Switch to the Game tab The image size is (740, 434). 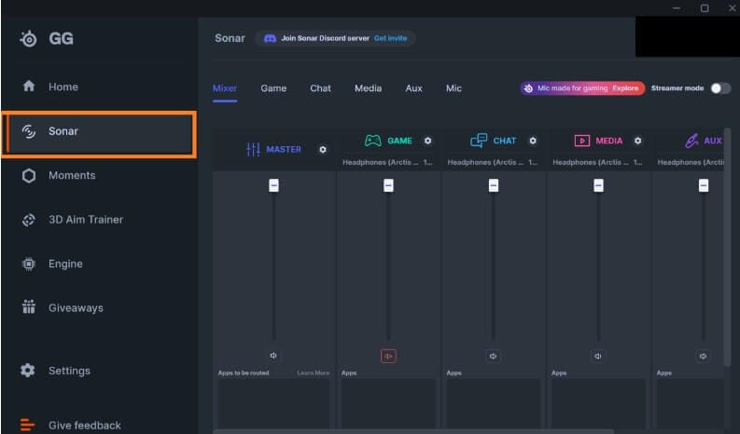point(273,88)
